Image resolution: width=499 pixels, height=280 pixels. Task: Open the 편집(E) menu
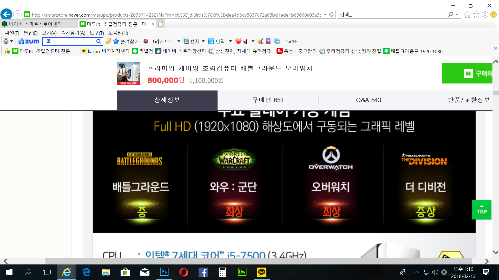[31, 33]
